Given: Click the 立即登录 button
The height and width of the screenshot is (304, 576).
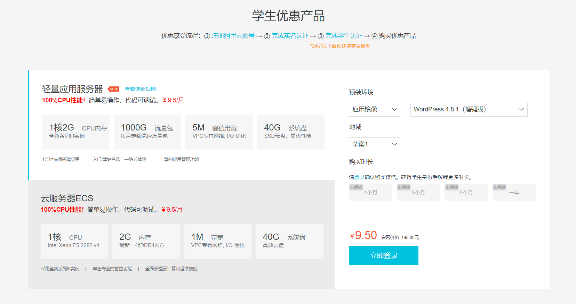Looking at the screenshot, I should point(383,256).
